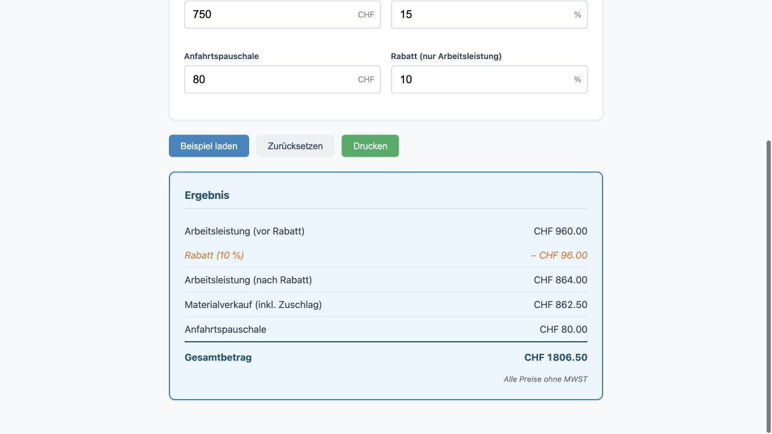The image size is (772, 434).
Task: Click the note Alle Preise ohne MWST
Action: click(546, 379)
